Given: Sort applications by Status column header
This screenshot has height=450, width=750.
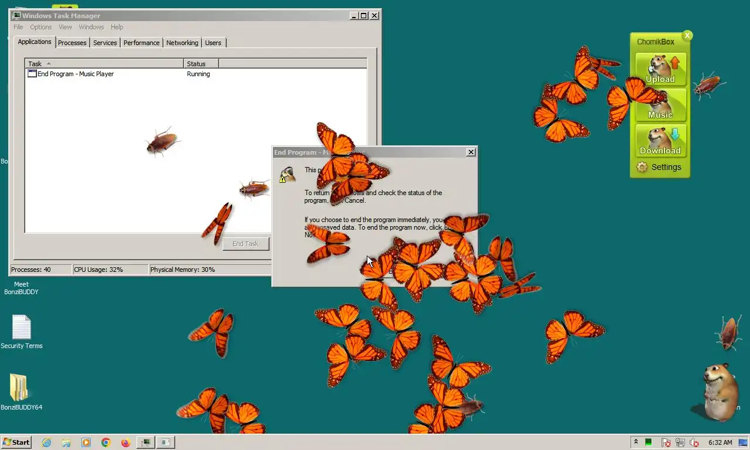Looking at the screenshot, I should (x=201, y=63).
